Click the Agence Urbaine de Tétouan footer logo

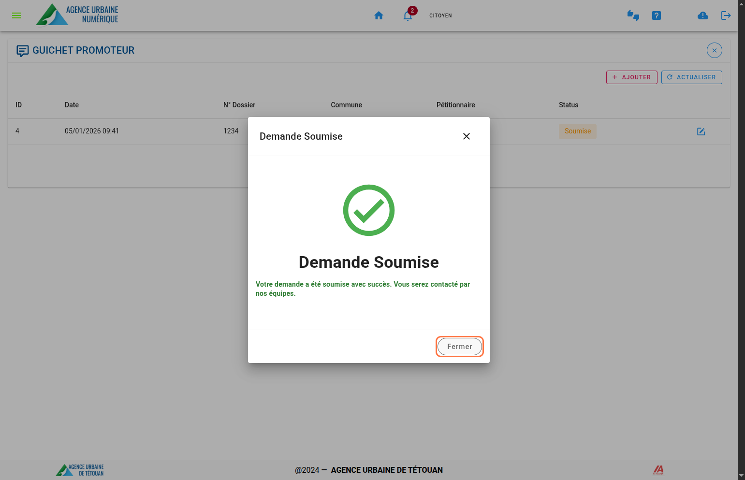[x=80, y=470]
